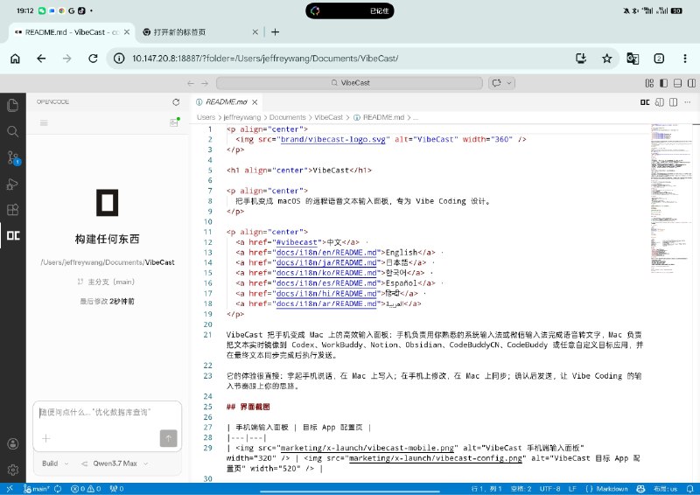Click the plus attach icon in the OpenCode prompt box
The height and width of the screenshot is (495, 700).
coord(46,438)
